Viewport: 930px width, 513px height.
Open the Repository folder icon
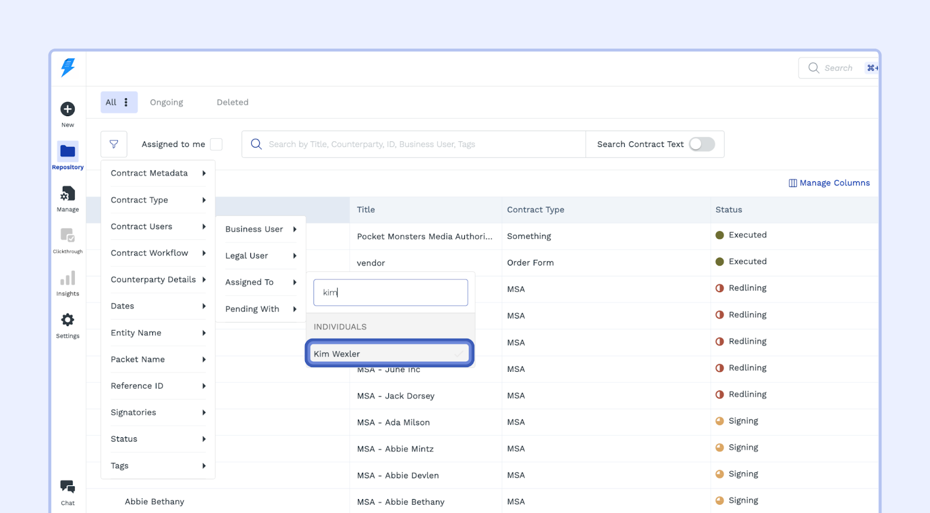click(67, 152)
